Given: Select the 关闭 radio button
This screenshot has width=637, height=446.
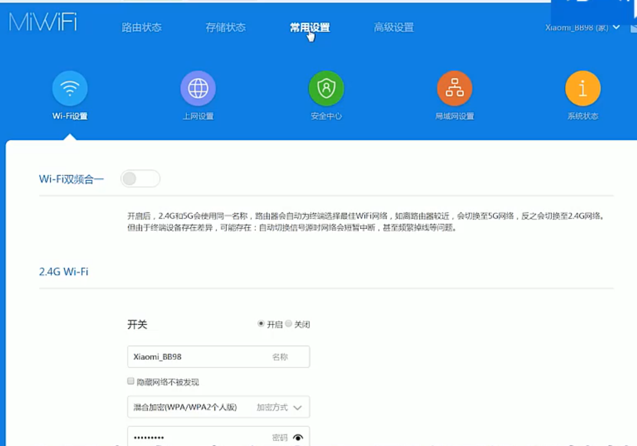Looking at the screenshot, I should click(289, 324).
